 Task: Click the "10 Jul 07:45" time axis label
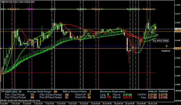point(130,103)
